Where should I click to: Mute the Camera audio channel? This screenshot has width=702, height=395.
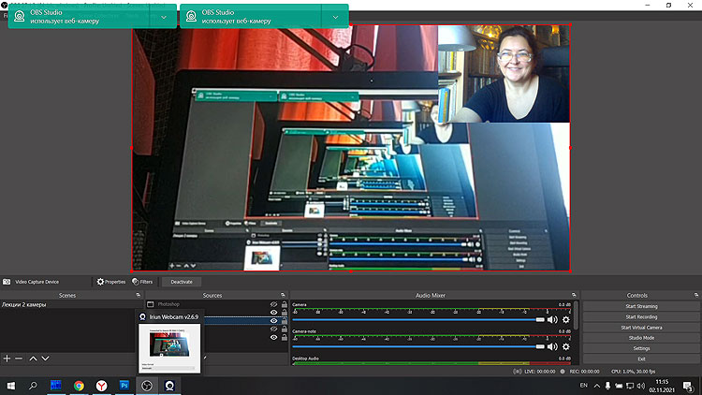(552, 320)
